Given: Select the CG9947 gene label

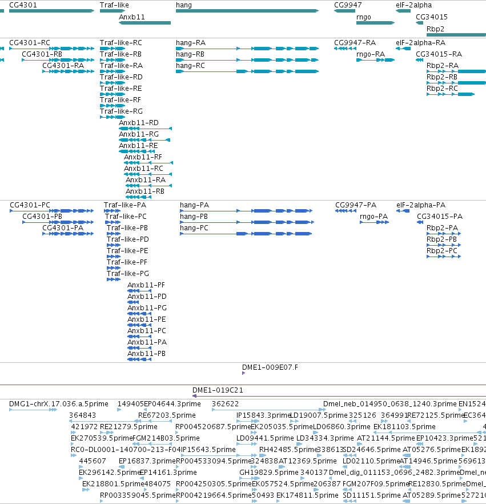Looking at the screenshot, I should pos(348,5).
